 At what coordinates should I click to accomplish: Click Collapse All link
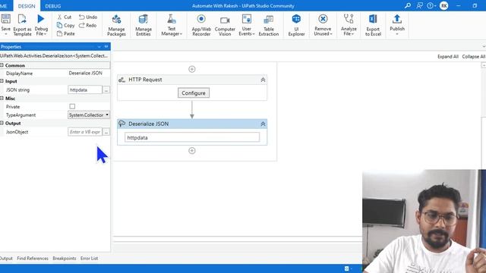(x=473, y=57)
